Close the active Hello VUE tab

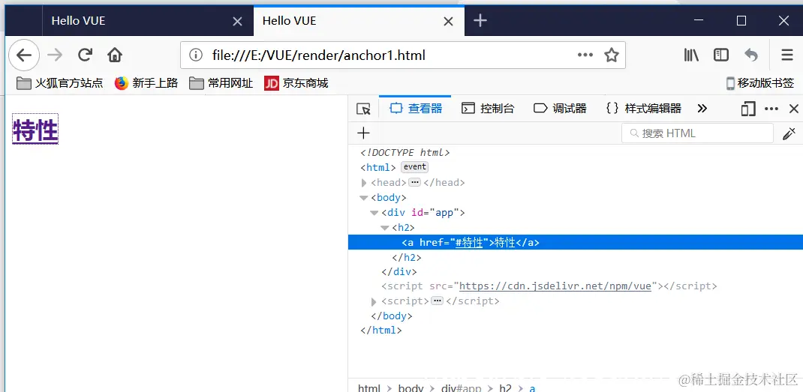pyautogui.click(x=448, y=22)
